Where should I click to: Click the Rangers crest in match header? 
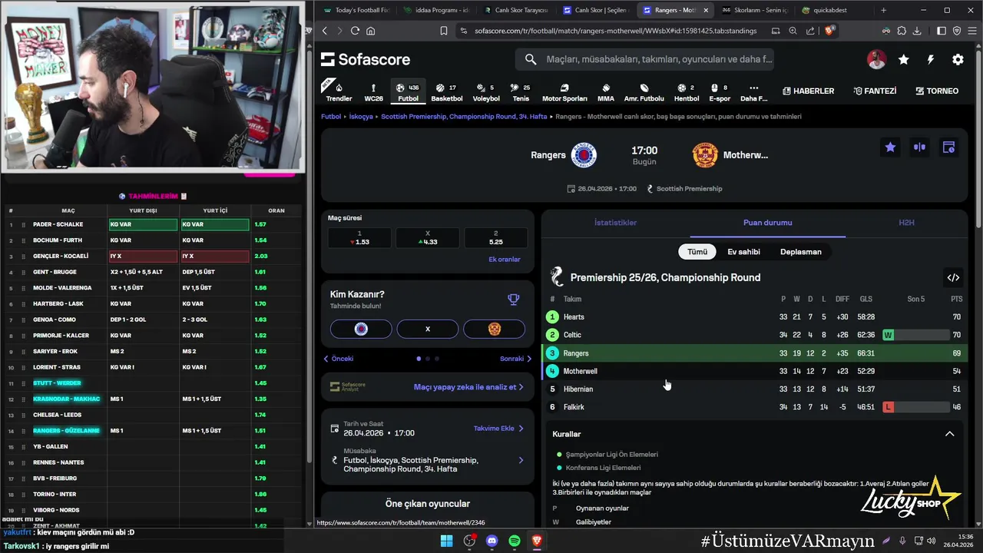click(584, 155)
